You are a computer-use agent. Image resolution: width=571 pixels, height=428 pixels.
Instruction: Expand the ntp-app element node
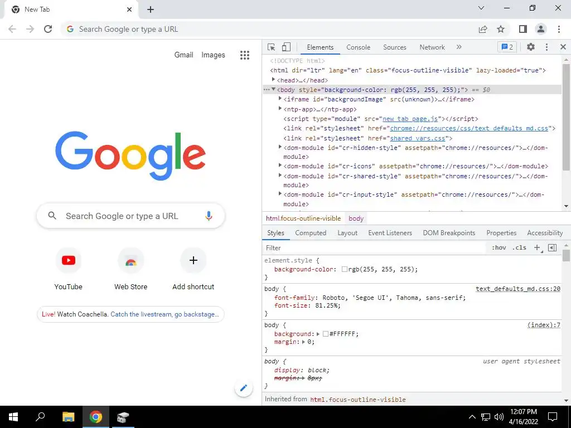tap(280, 109)
